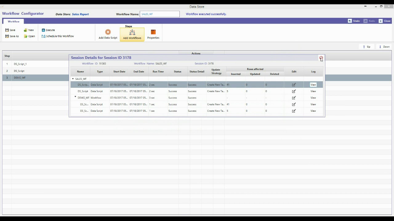Move the selected step Down
The width and height of the screenshot is (394, 221).
tap(384, 47)
